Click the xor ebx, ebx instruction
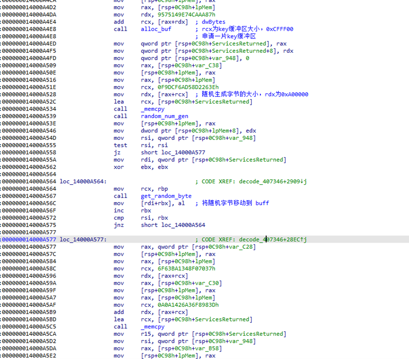 (141, 167)
